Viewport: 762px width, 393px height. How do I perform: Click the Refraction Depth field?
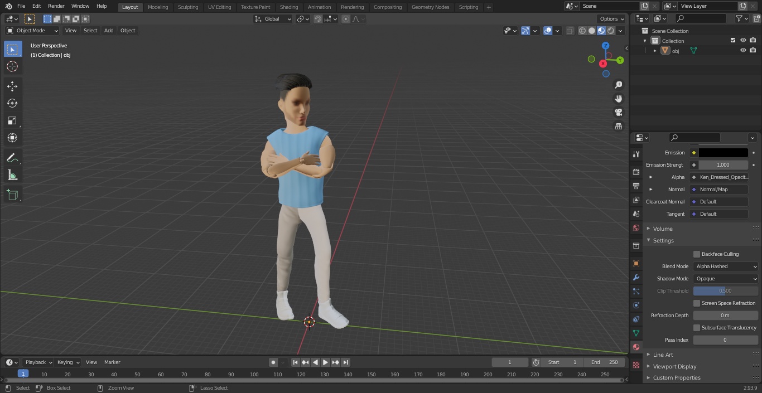point(726,316)
